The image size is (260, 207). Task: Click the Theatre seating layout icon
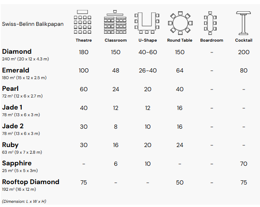pos(83,23)
